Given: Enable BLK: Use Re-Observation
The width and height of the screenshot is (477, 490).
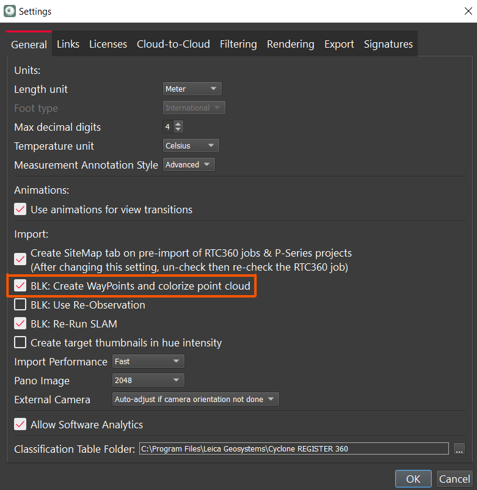Looking at the screenshot, I should point(20,305).
